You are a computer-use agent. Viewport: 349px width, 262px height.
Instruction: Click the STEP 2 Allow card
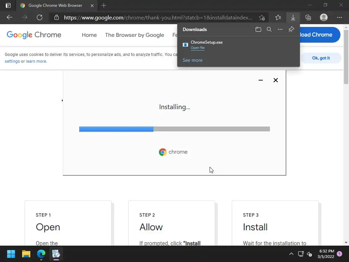(x=171, y=223)
